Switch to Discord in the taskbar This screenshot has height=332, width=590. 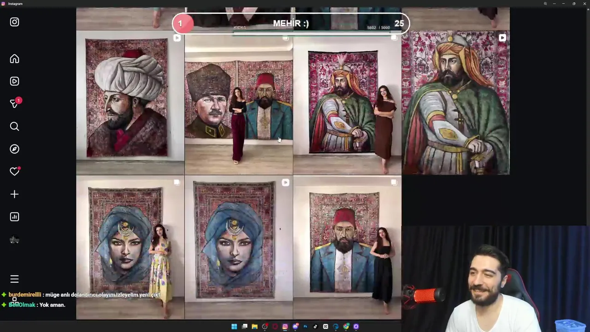point(295,326)
